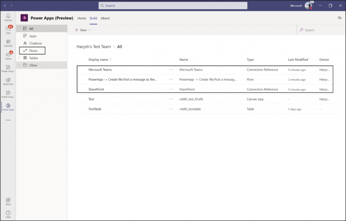Expand the Tables tree node chevron

(19, 58)
